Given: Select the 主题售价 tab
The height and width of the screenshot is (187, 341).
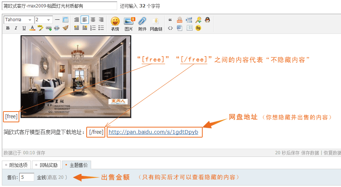Looking at the screenshot, I should (77, 165).
